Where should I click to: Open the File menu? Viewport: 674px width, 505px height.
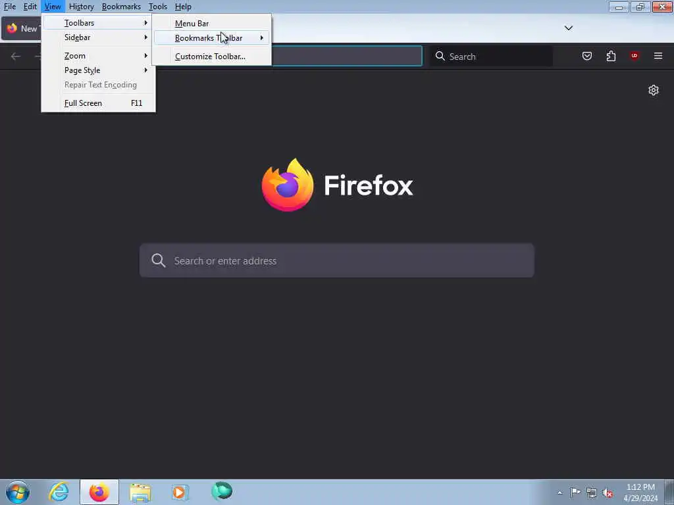9,7
